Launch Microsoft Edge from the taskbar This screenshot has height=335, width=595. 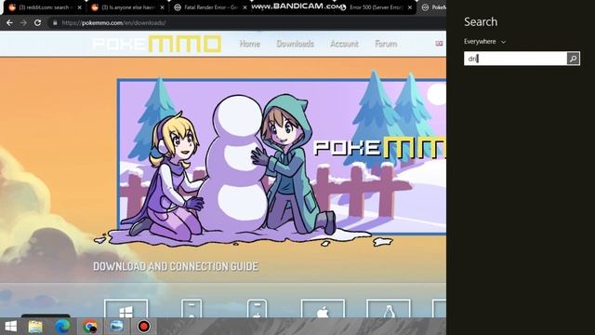(x=62, y=327)
